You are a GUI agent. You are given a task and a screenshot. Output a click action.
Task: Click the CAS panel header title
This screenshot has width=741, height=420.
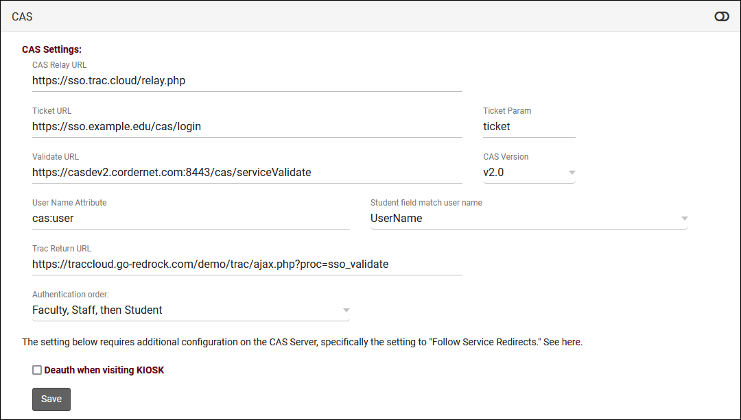[22, 16]
